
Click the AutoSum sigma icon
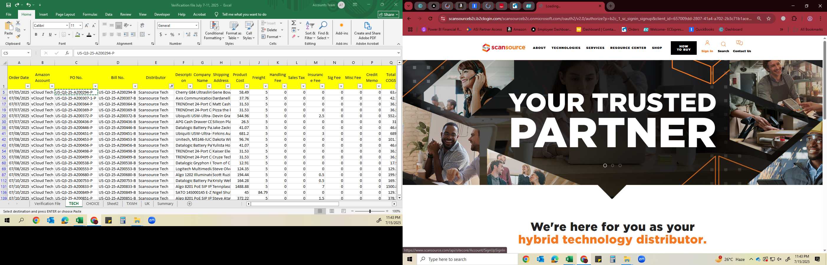pyautogui.click(x=294, y=23)
